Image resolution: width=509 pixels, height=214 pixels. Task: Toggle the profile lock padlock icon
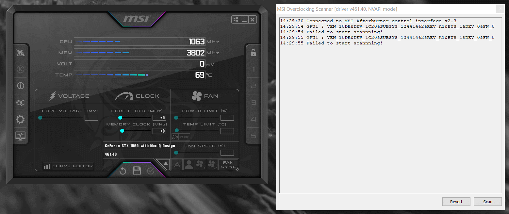253,53
